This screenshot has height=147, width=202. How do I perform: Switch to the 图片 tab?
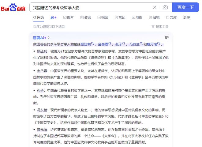(x=69, y=17)
